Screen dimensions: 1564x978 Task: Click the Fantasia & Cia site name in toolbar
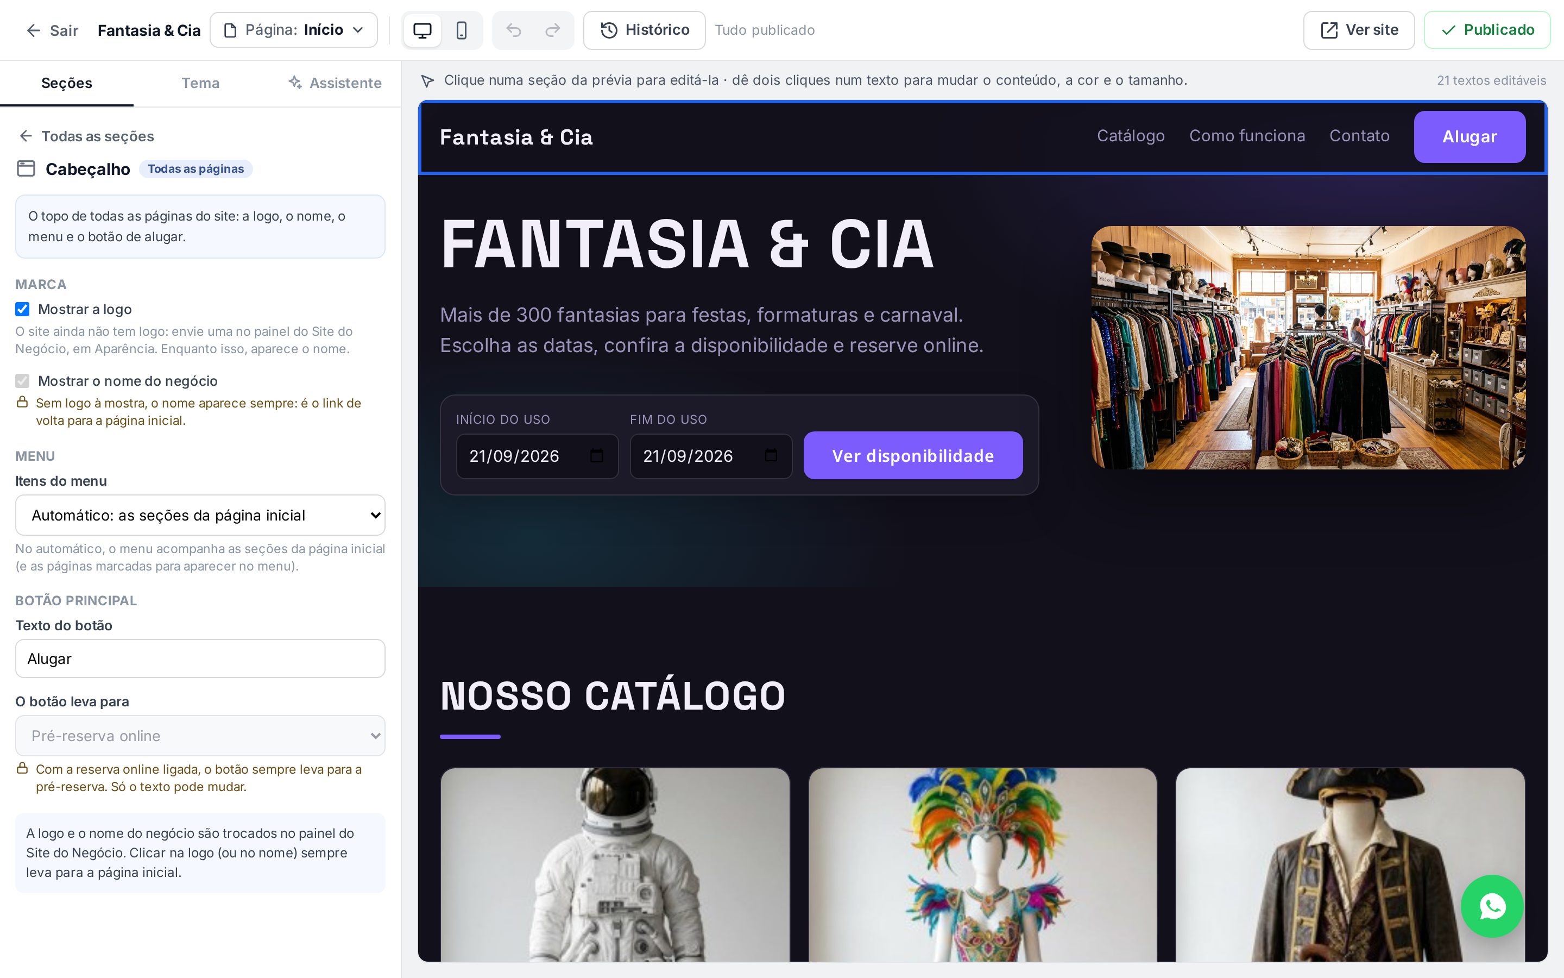149,30
